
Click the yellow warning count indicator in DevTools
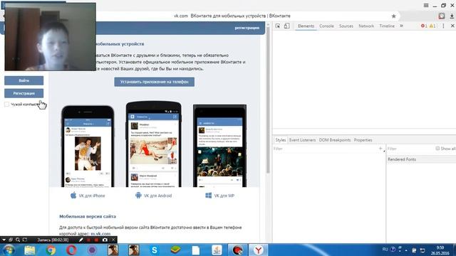pyautogui.click(x=432, y=26)
